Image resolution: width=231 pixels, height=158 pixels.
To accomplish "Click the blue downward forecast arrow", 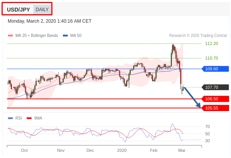I will (192, 97).
